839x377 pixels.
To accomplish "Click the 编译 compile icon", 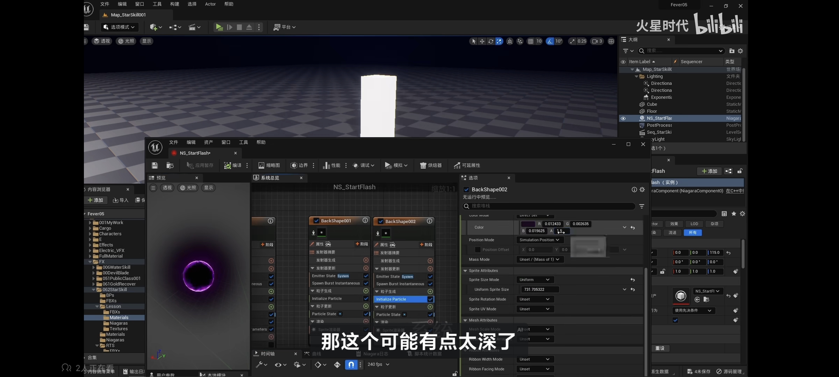I will 228,165.
